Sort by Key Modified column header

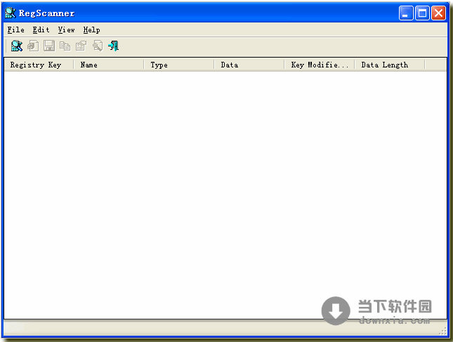pyautogui.click(x=319, y=65)
